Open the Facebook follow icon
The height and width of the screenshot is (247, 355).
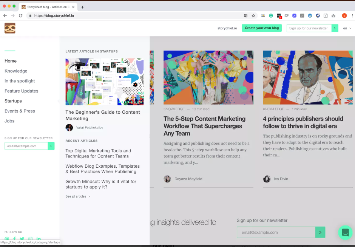pyautogui.click(x=14, y=238)
